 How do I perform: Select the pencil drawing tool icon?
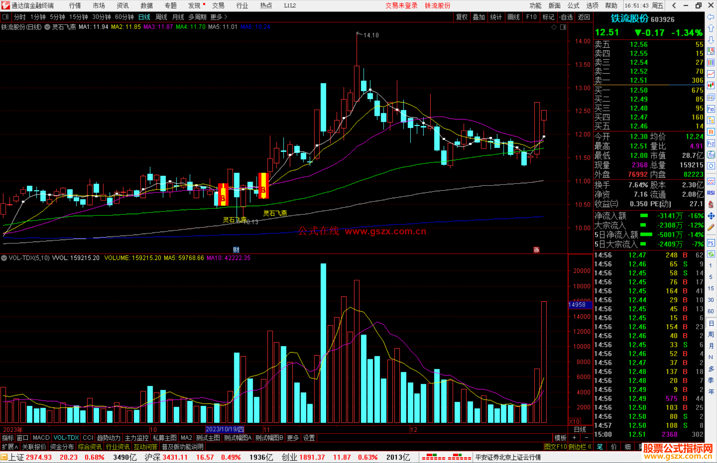coord(711,227)
